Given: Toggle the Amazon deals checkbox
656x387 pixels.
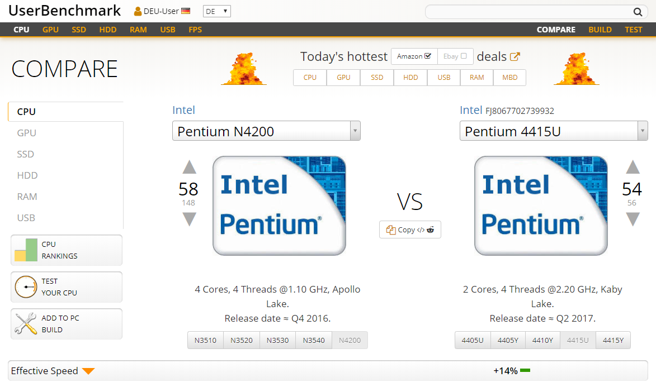Looking at the screenshot, I should (428, 56).
